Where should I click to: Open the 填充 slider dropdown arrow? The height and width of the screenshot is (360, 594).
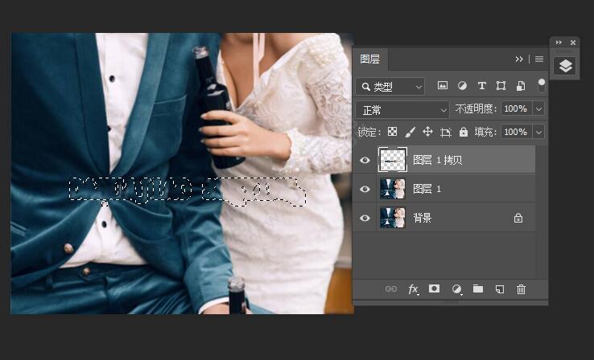click(538, 133)
